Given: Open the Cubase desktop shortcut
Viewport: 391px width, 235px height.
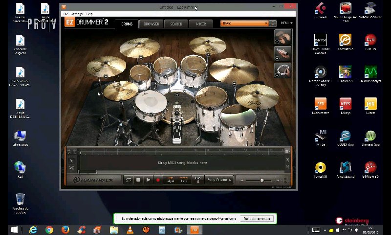Looking at the screenshot, I should click(x=321, y=10).
